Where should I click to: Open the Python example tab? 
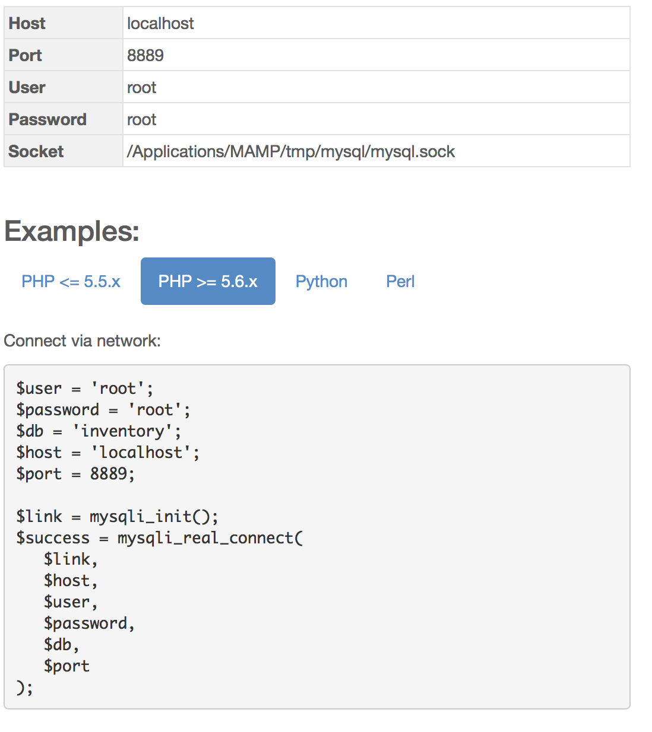tap(321, 281)
